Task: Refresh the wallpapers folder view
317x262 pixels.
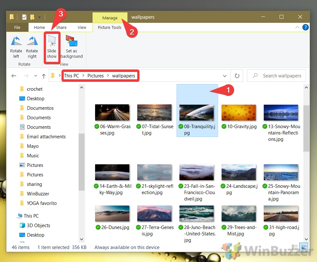Action: point(236,75)
